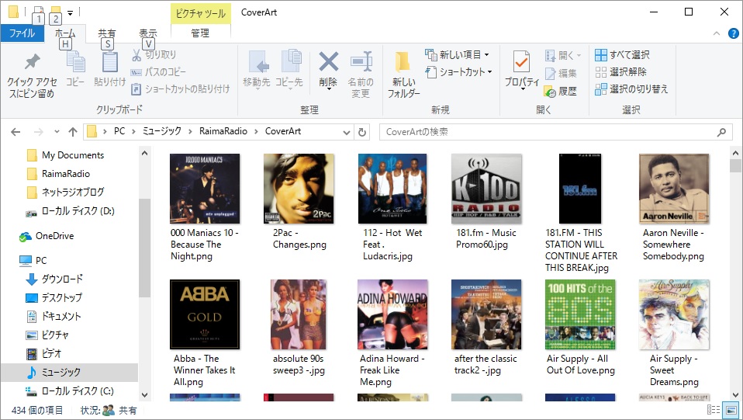
Task: Click ミュージック in the address path
Action: (x=161, y=131)
